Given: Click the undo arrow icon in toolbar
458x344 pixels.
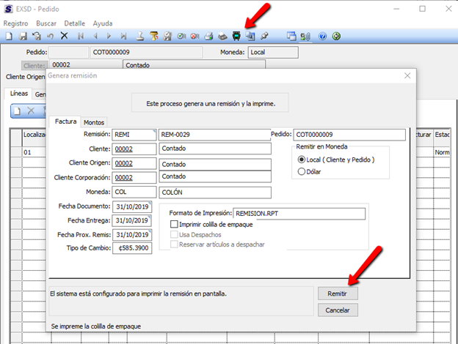Looking at the screenshot, I should point(50,36).
